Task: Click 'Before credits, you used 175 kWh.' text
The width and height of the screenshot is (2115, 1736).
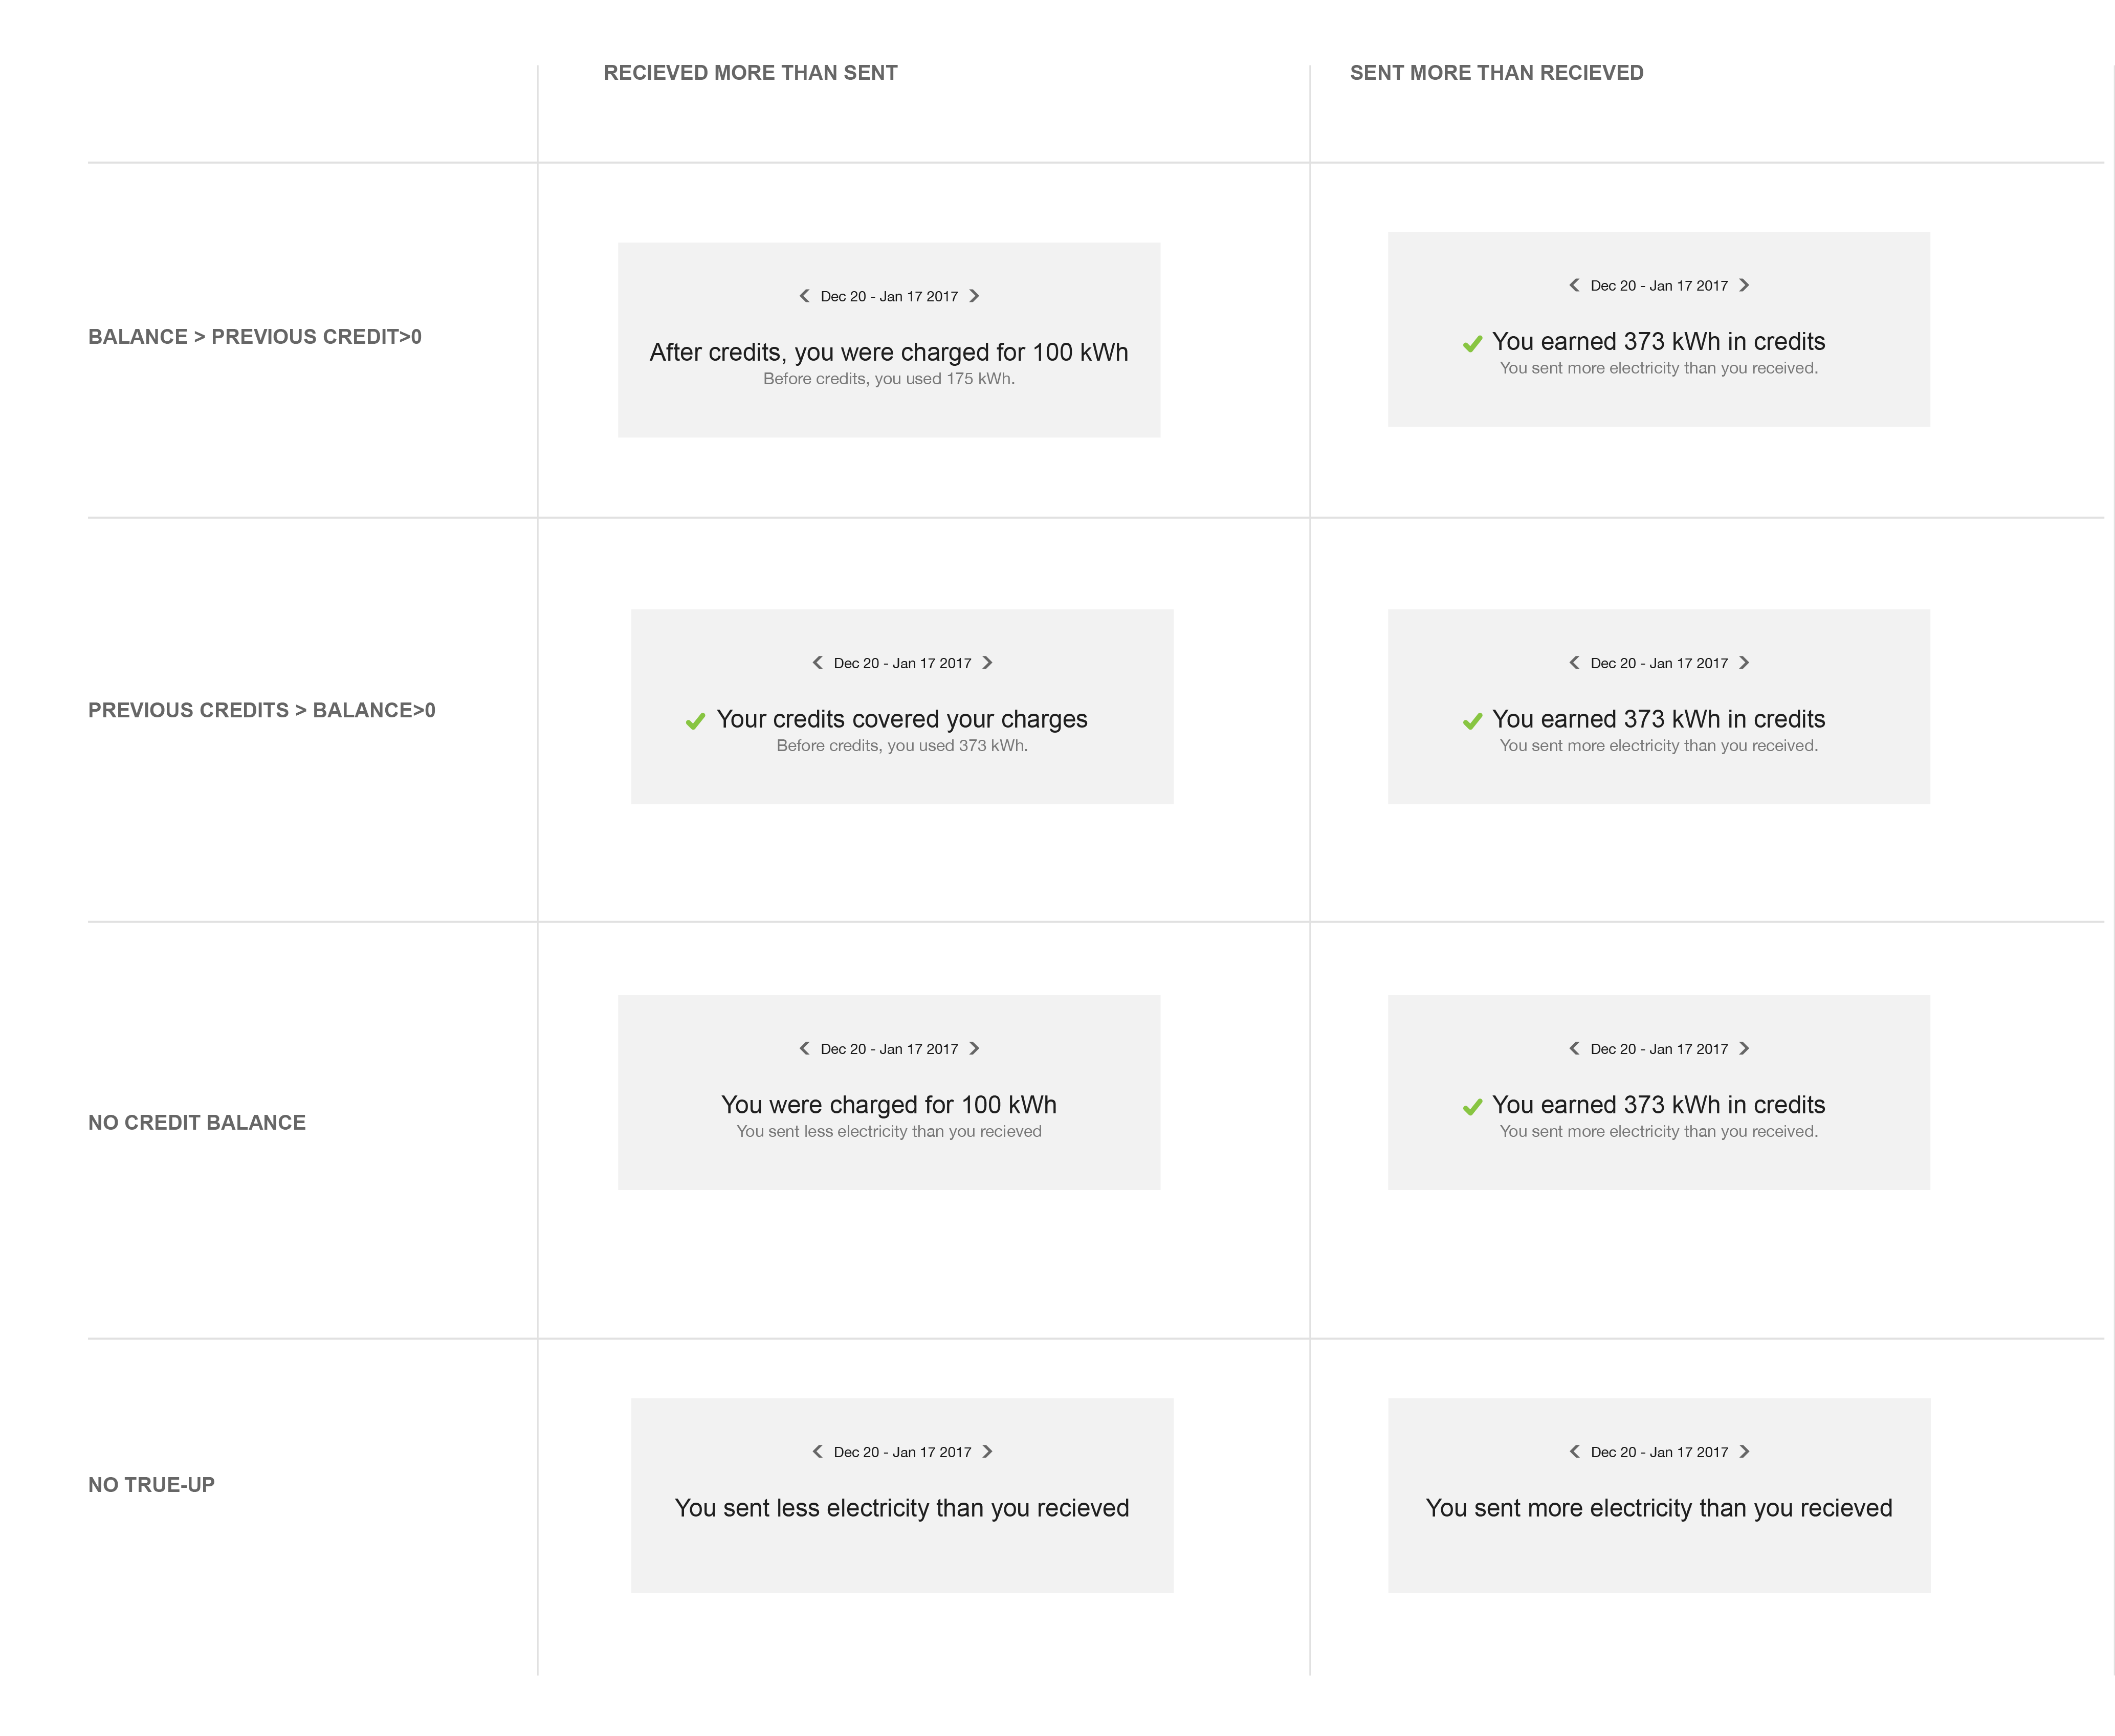Action: click(x=889, y=379)
